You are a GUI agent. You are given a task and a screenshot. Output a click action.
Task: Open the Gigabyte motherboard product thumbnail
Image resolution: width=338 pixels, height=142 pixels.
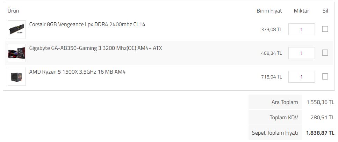click(x=17, y=53)
